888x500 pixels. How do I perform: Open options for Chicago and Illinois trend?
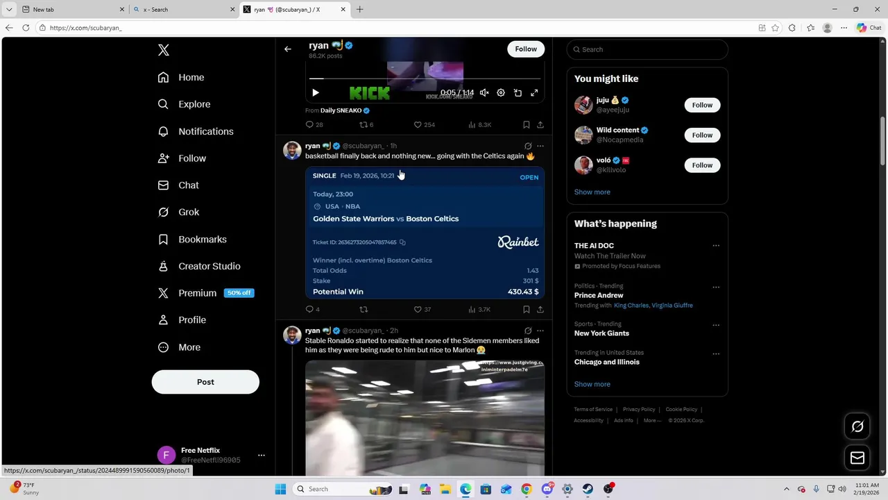[x=716, y=353]
